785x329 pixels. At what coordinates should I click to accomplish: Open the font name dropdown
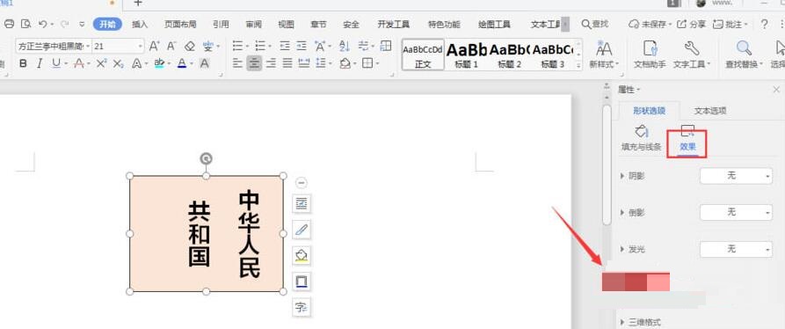pyautogui.click(x=88, y=46)
